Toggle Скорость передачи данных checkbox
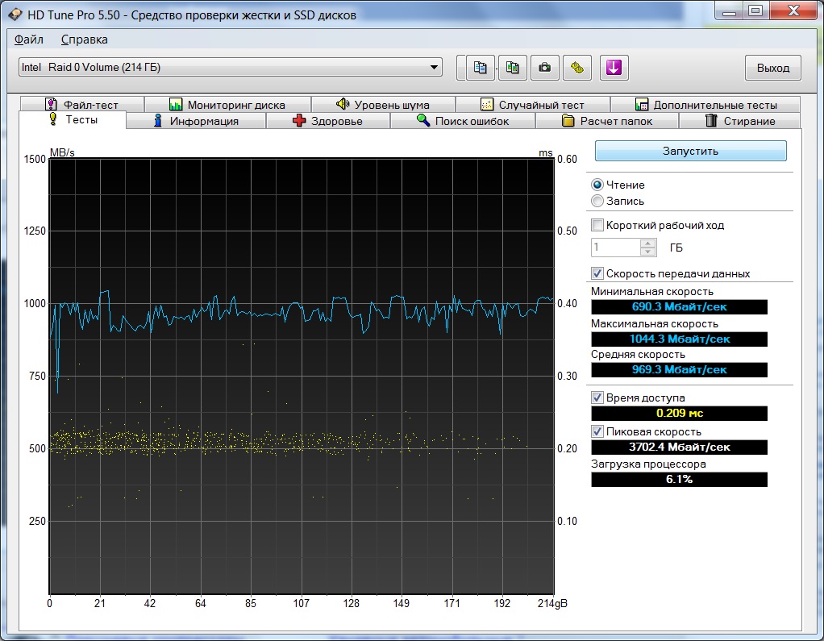Screen dimensions: 824x641 (x=597, y=273)
